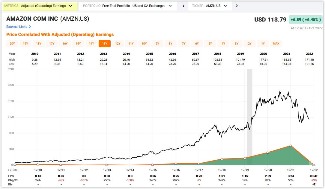The image size is (325, 189).
Task: Click the price change +6.89 badge
Action: 306,20
